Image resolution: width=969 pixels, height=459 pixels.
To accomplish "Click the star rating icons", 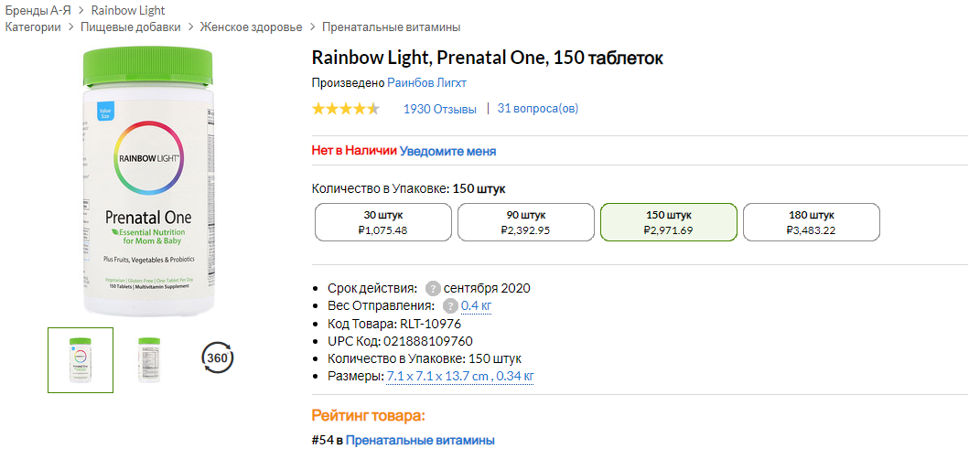I will (x=345, y=109).
